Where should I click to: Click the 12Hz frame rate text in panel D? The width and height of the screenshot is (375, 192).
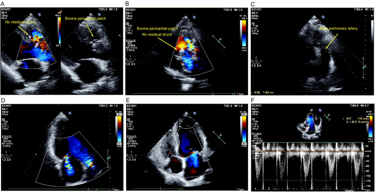click(x=4, y=111)
